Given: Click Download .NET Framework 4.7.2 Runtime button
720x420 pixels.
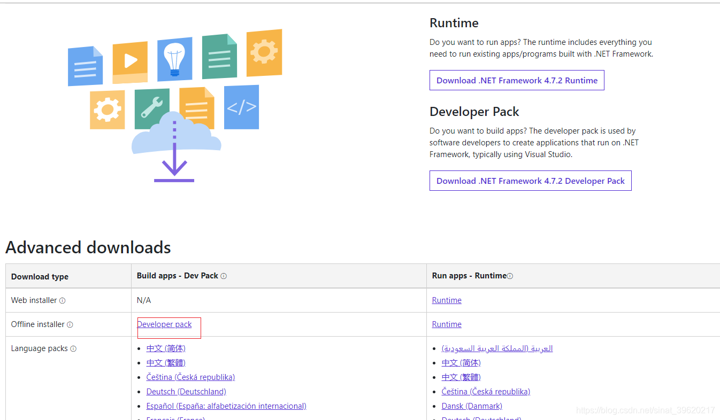Looking at the screenshot, I should 517,80.
